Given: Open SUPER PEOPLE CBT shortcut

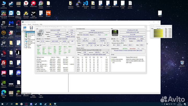Looking at the screenshot, I should pos(33,14).
